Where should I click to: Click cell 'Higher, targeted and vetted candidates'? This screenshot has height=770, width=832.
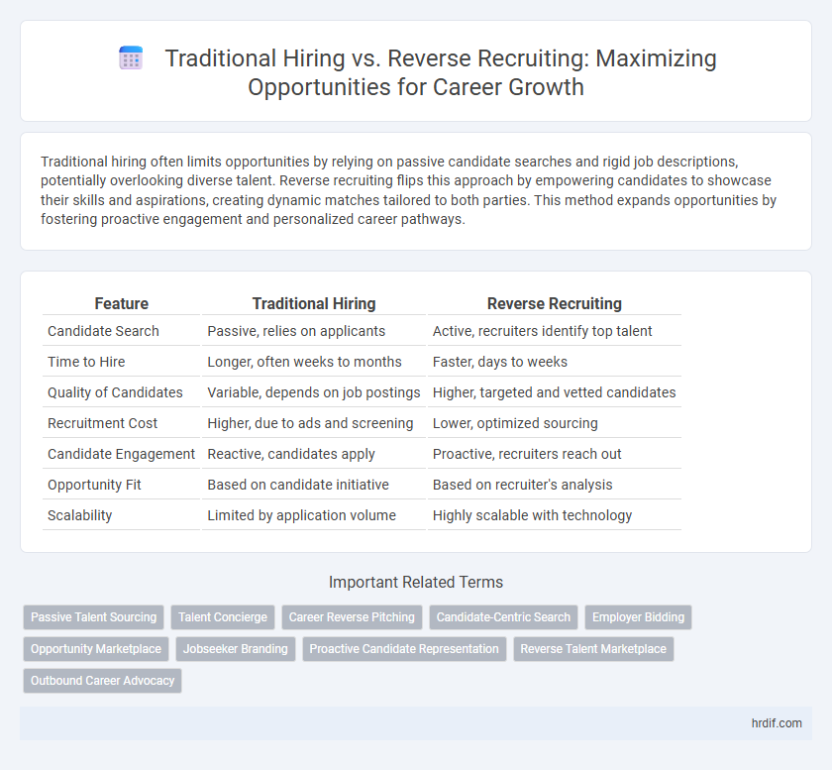(555, 392)
